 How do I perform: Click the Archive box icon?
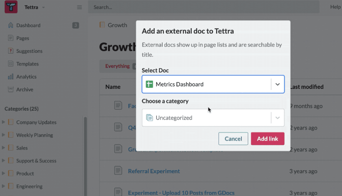(11, 90)
